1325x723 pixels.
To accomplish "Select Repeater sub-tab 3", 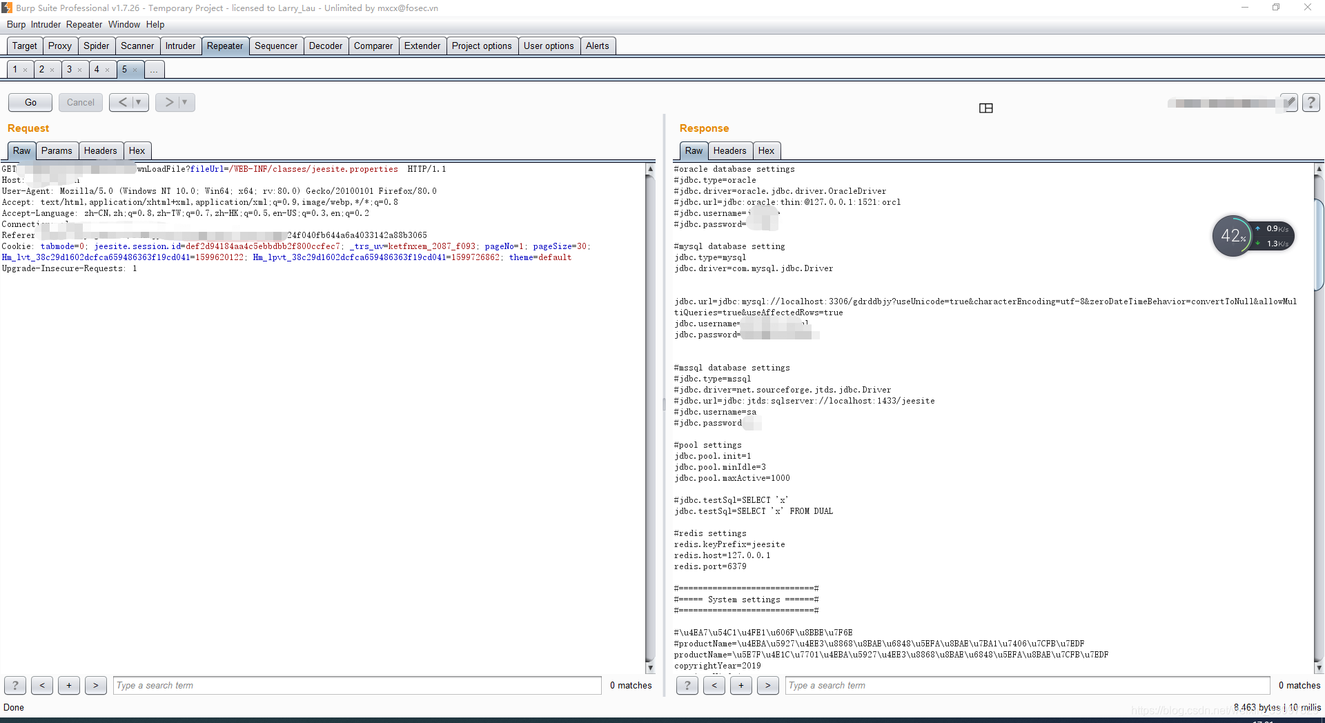I will pyautogui.click(x=69, y=69).
